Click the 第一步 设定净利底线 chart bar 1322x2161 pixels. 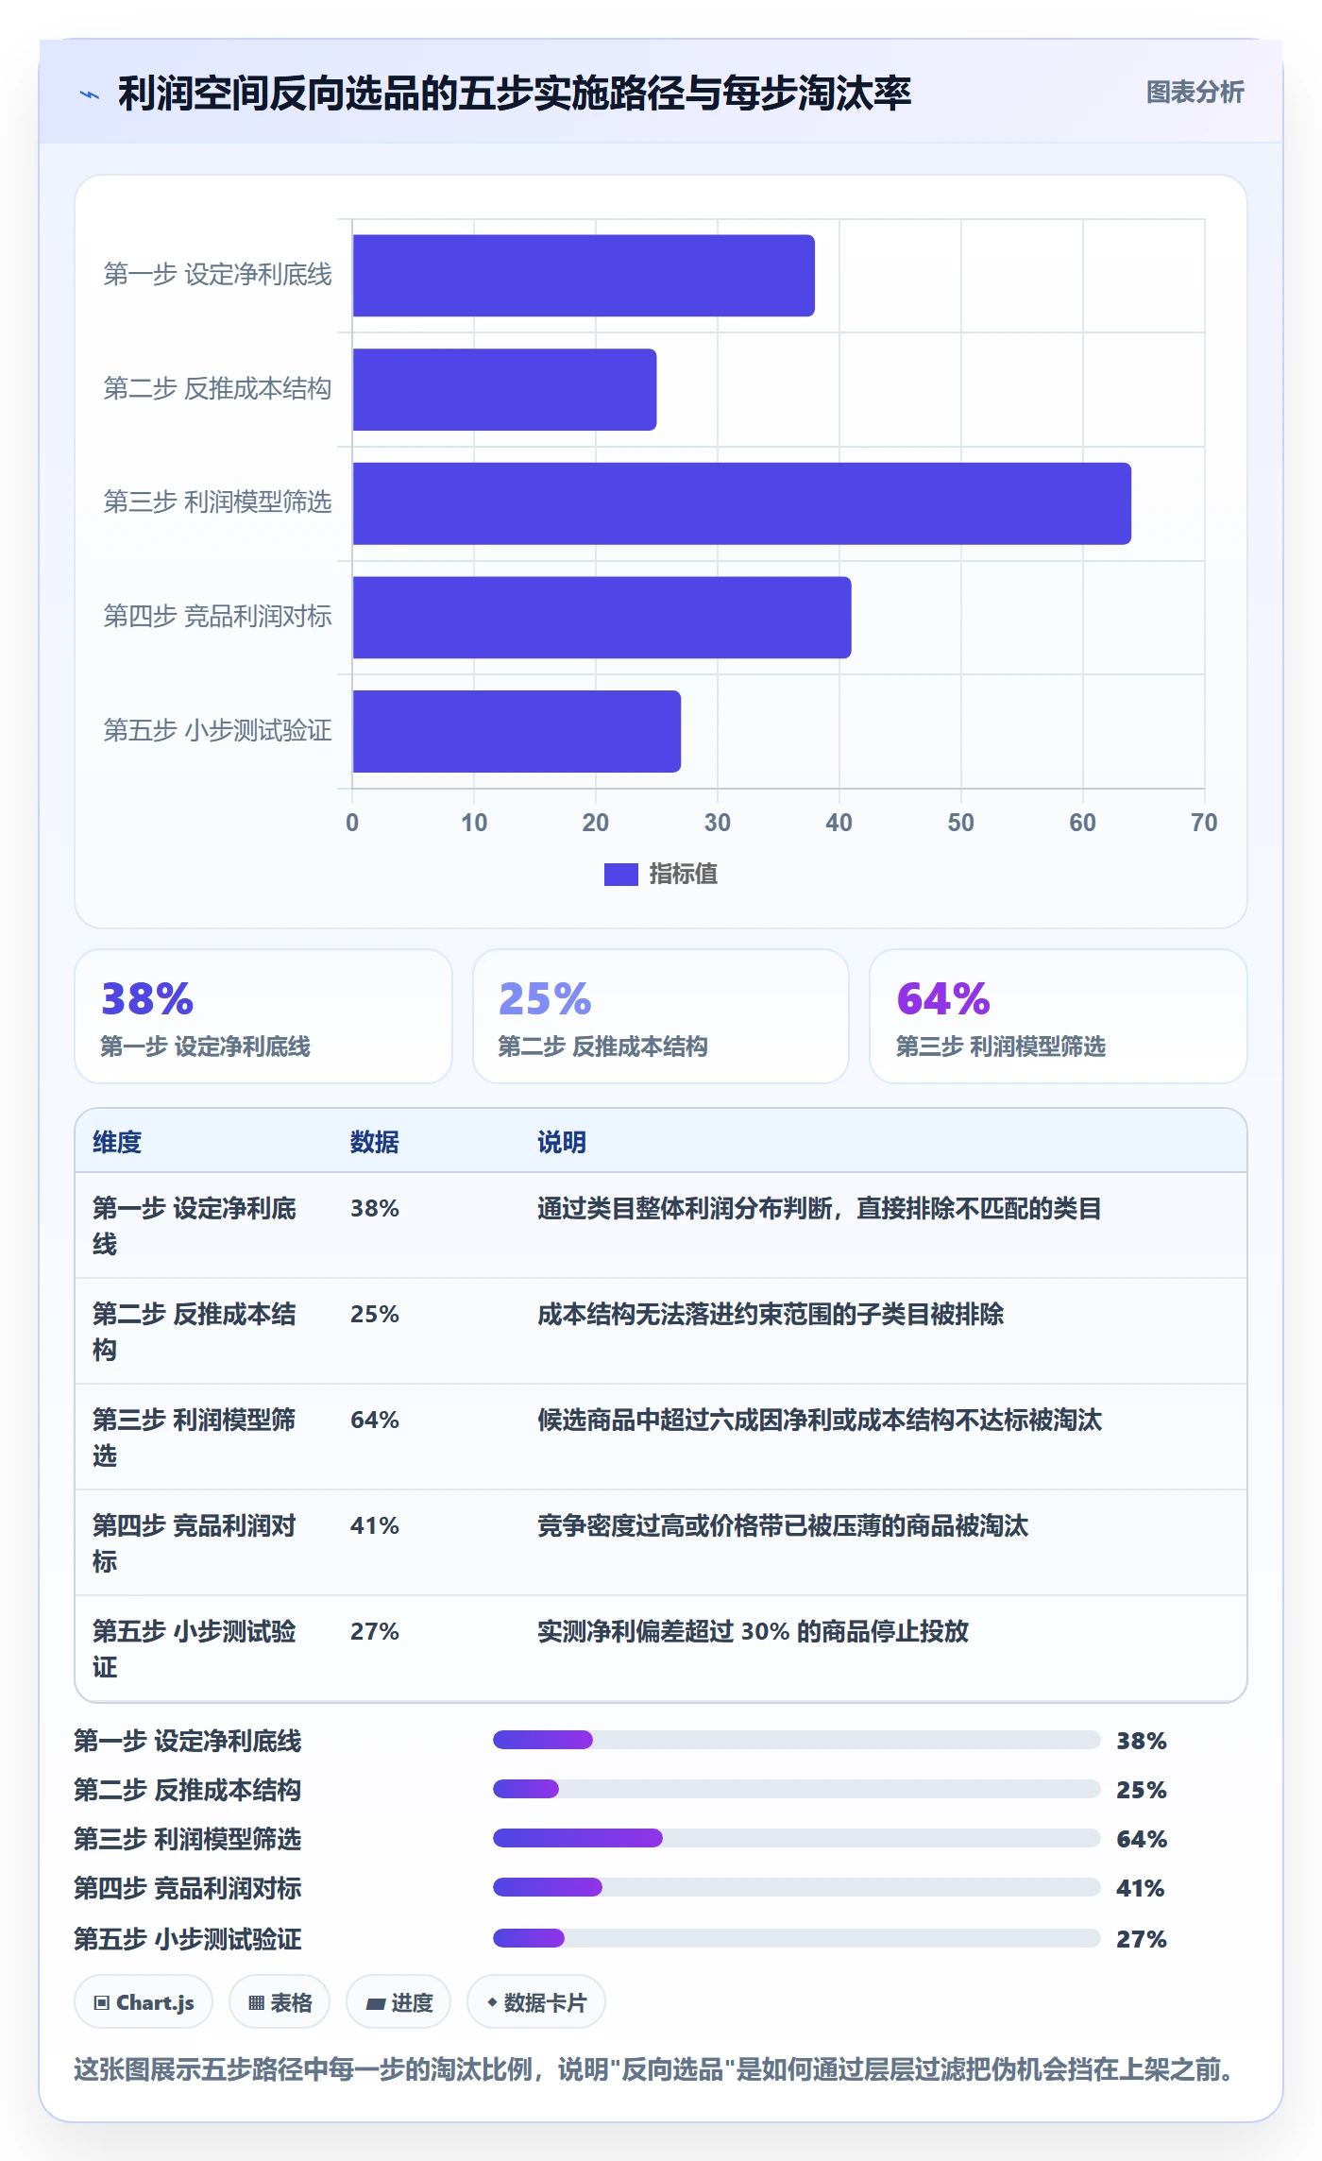584,276
